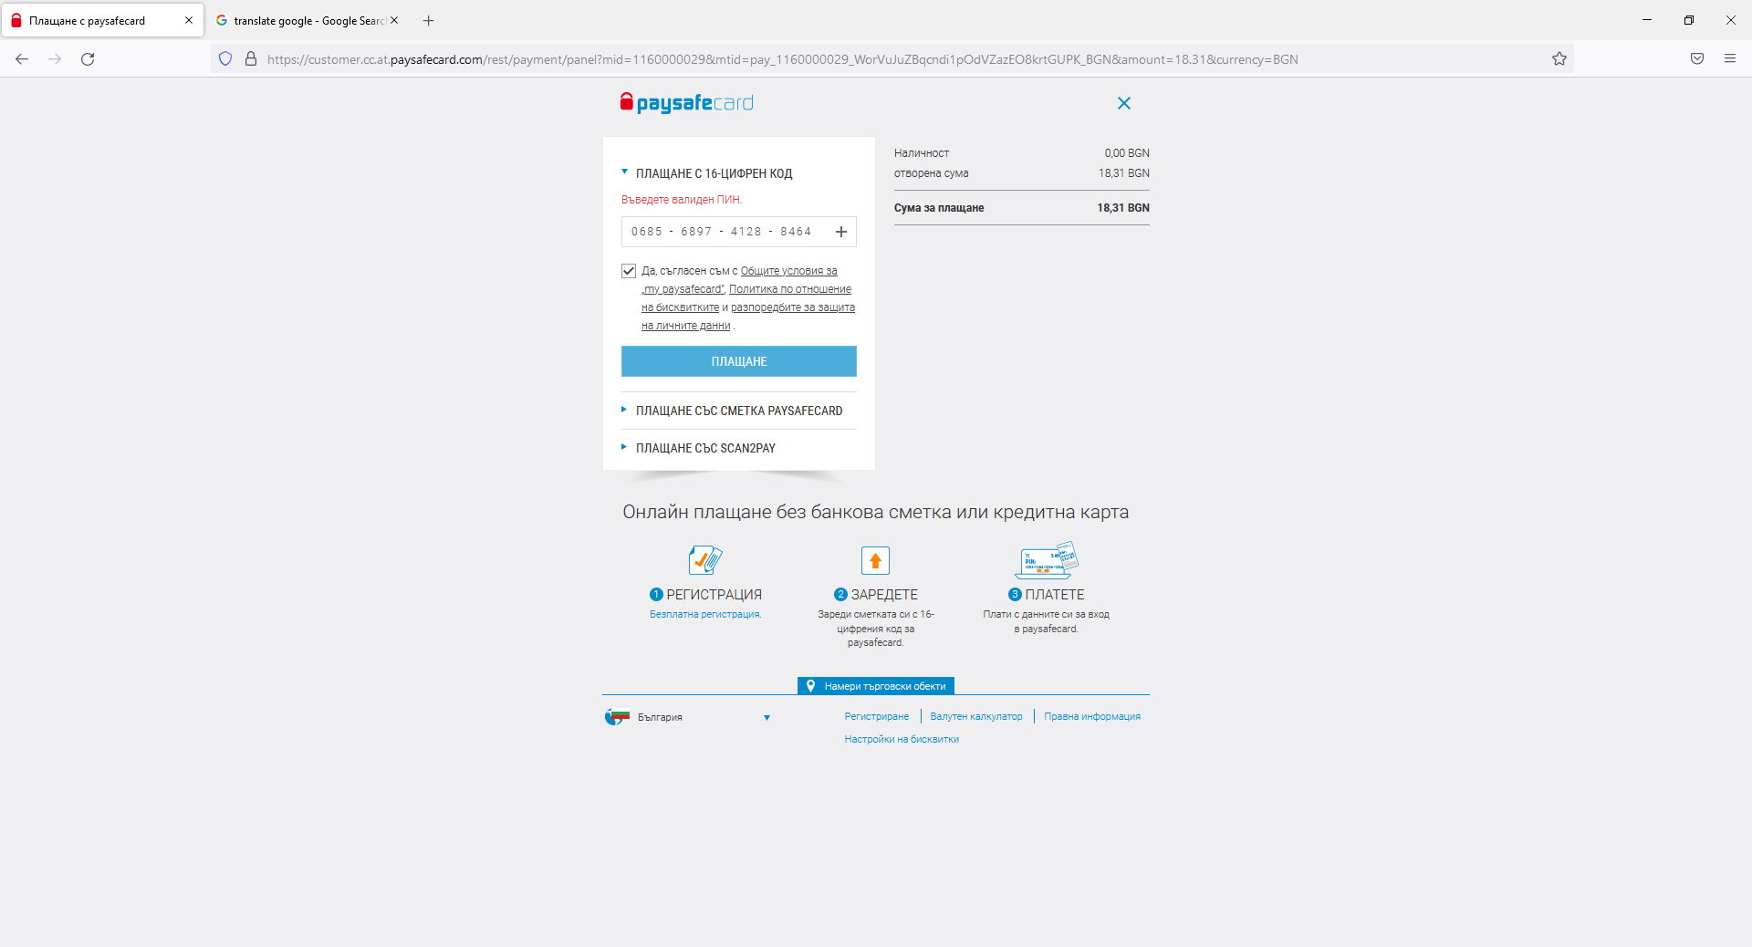
Task: Reload the current page
Action: tap(88, 59)
